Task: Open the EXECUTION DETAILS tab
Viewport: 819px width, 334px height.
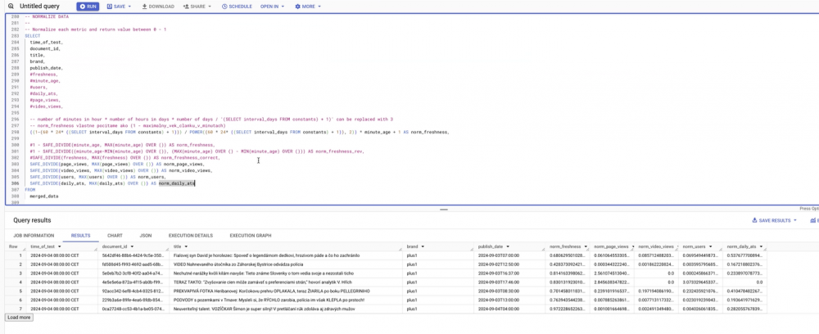Action: [189, 235]
